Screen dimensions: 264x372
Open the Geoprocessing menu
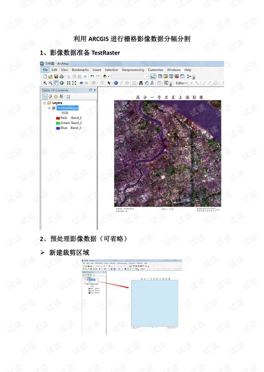[133, 70]
